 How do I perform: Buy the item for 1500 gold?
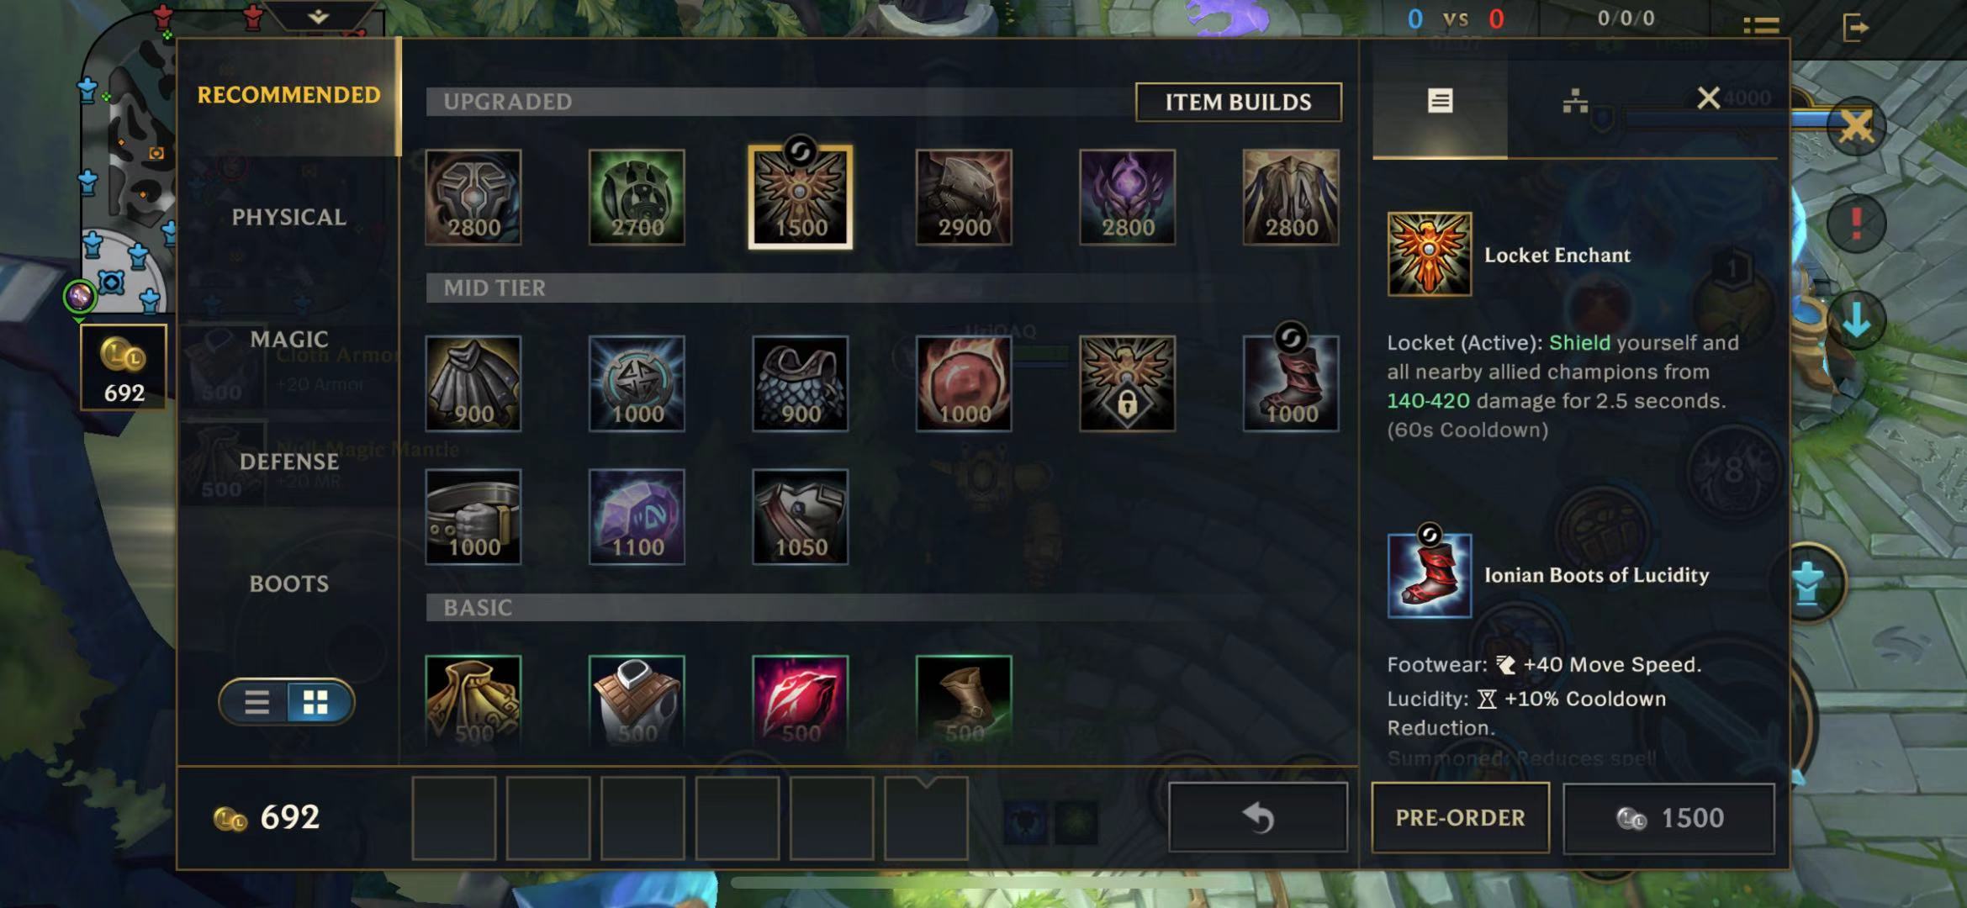(x=1668, y=817)
